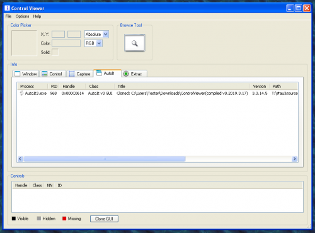The width and height of the screenshot is (315, 233).
Task: Click the Window tab icon
Action: 17,73
